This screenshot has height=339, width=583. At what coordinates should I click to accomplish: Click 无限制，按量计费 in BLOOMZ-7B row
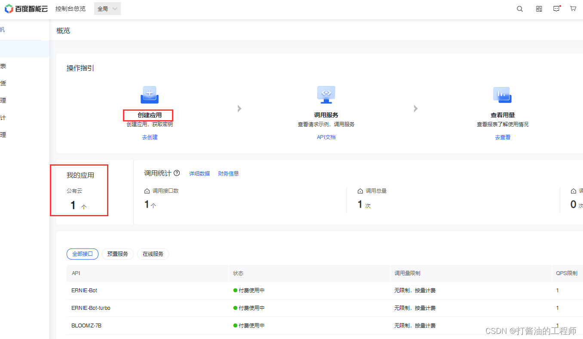415,326
